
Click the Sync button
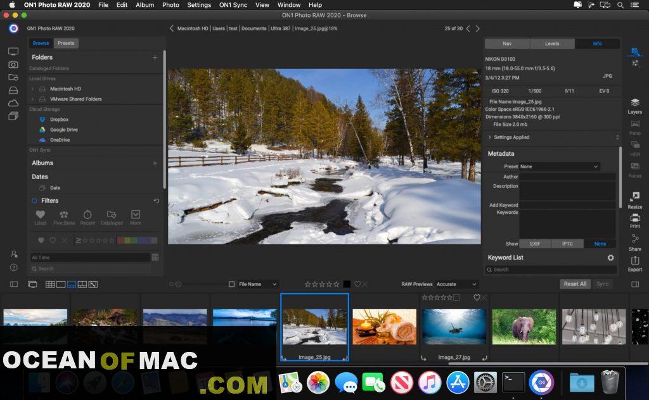(602, 284)
